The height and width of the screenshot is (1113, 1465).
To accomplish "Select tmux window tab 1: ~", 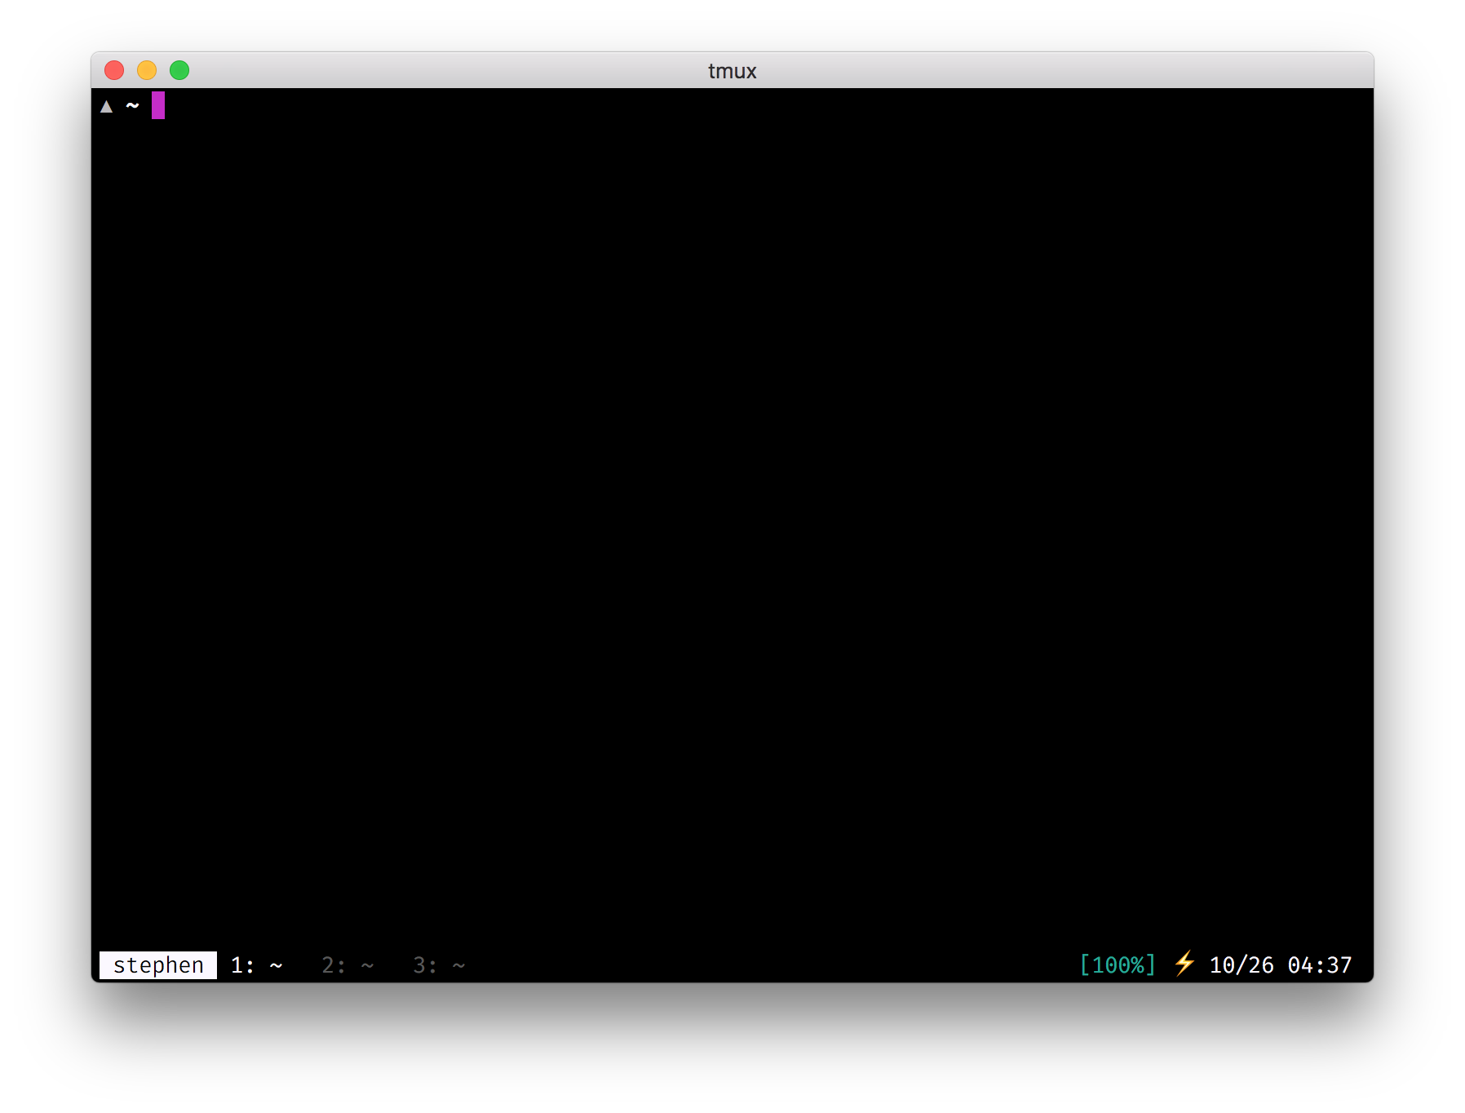I will 256,965.
